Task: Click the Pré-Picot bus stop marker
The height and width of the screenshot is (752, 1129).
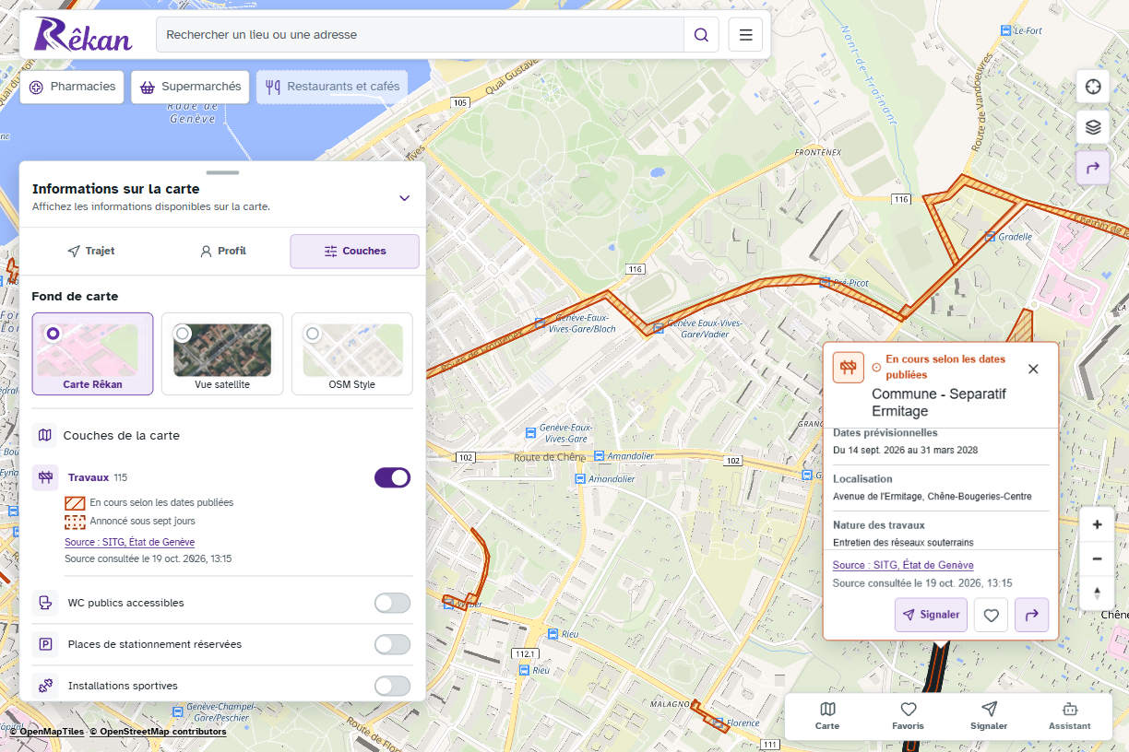Action: coord(824,282)
